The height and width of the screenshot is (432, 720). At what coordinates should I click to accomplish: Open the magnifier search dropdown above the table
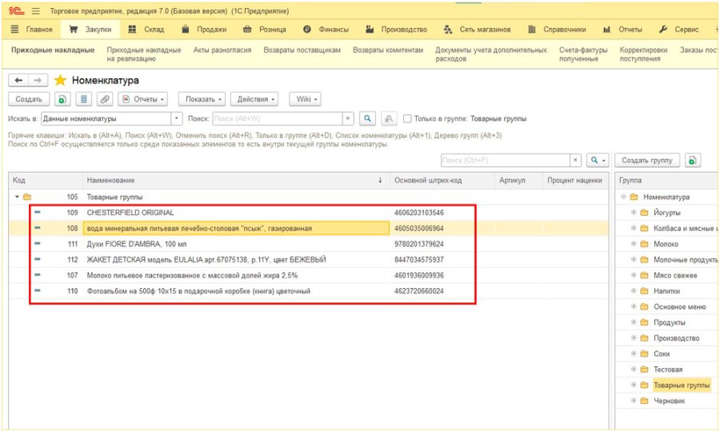coord(598,160)
